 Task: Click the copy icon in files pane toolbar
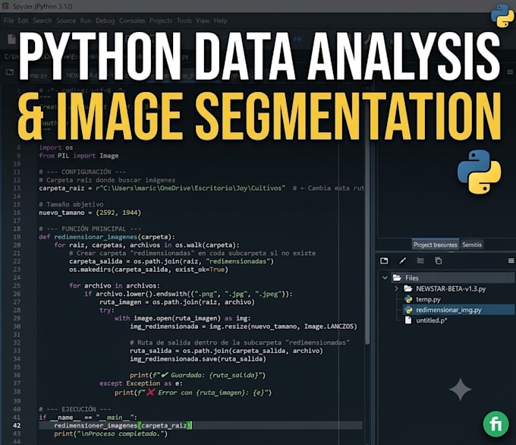point(439,261)
